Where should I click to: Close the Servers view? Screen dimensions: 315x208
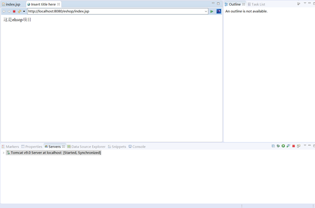(64, 146)
